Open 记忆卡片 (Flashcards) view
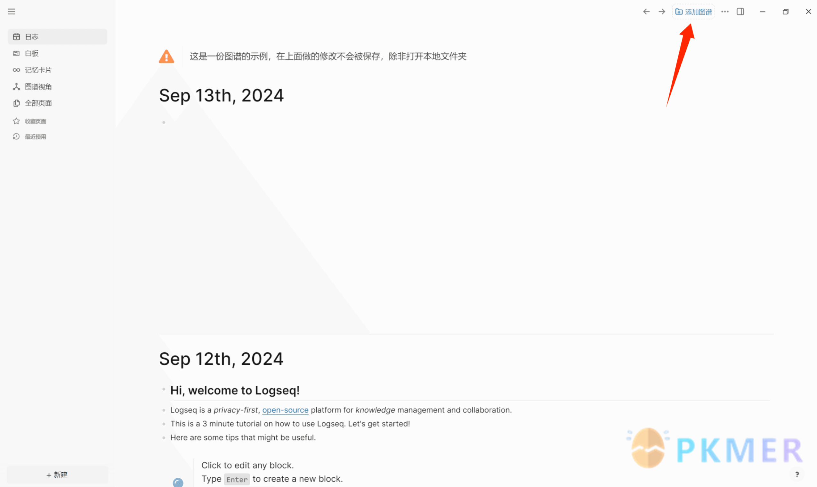The image size is (817, 487). pyautogui.click(x=38, y=69)
